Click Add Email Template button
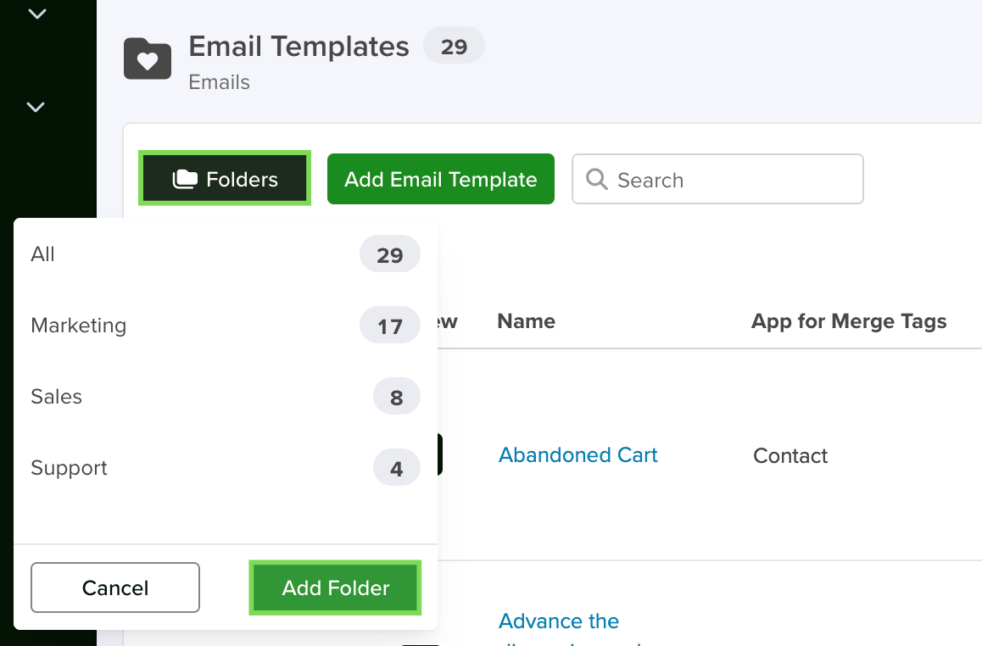This screenshot has height=646, width=982. [441, 179]
